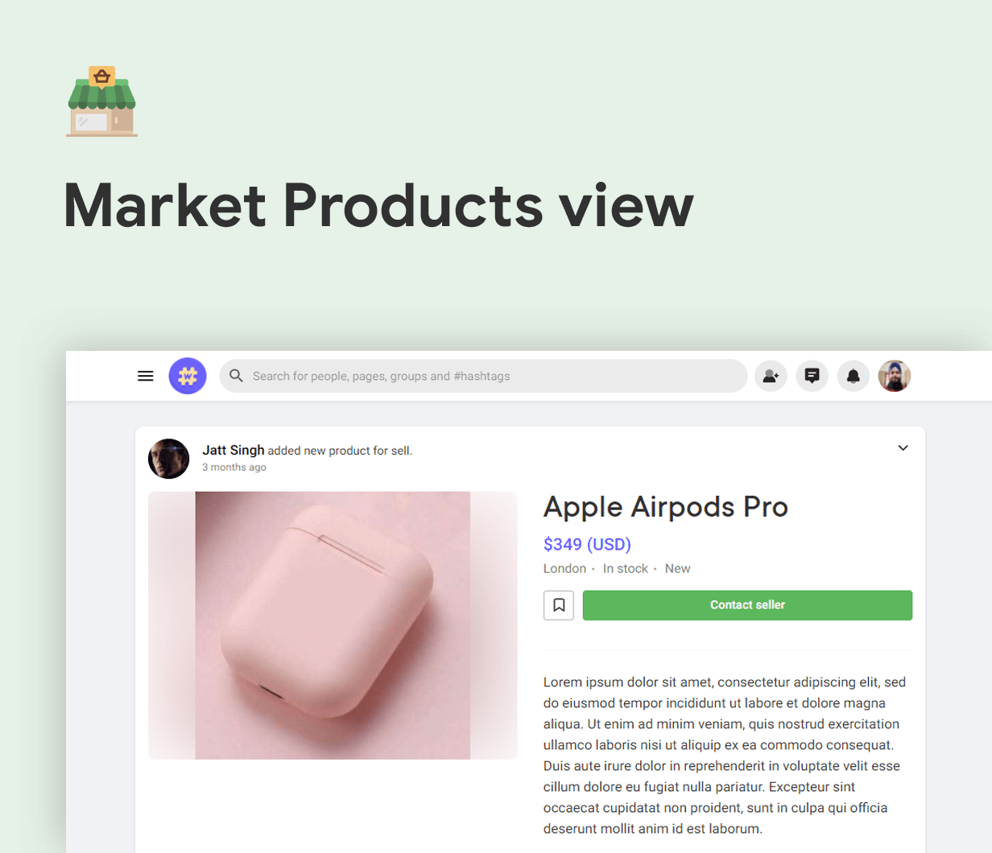Expand the post options chevron
The image size is (992, 853).
(x=903, y=448)
